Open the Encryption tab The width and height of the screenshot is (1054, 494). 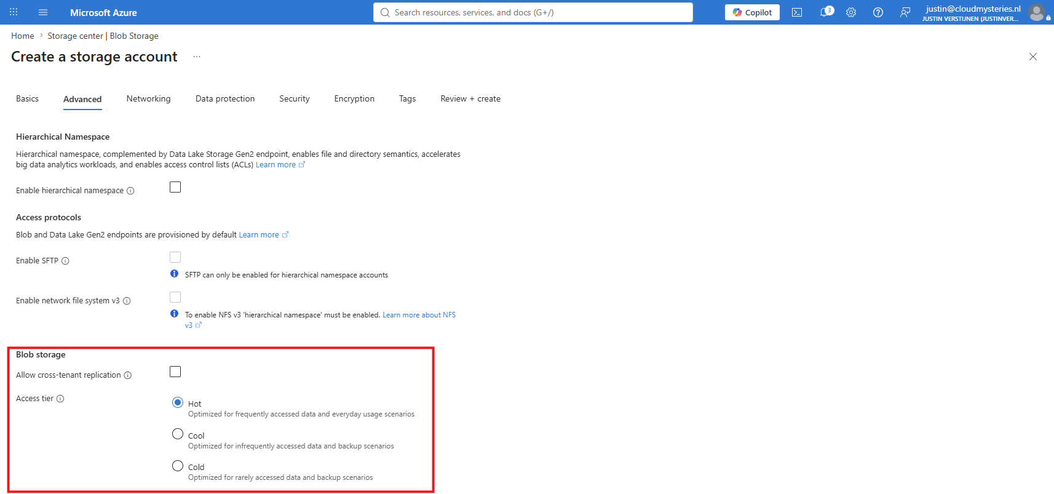point(354,98)
